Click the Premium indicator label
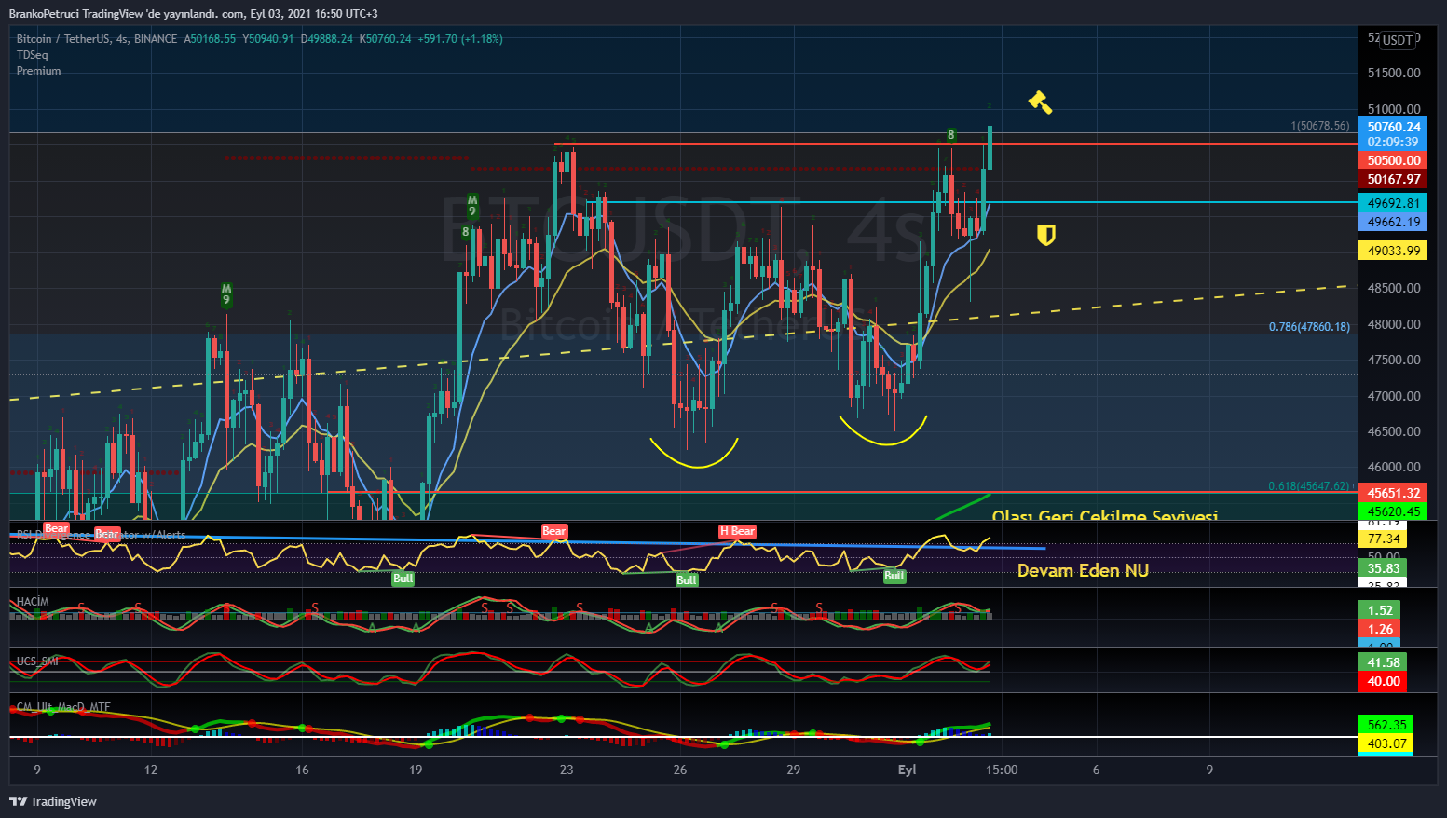The width and height of the screenshot is (1447, 818). (38, 71)
